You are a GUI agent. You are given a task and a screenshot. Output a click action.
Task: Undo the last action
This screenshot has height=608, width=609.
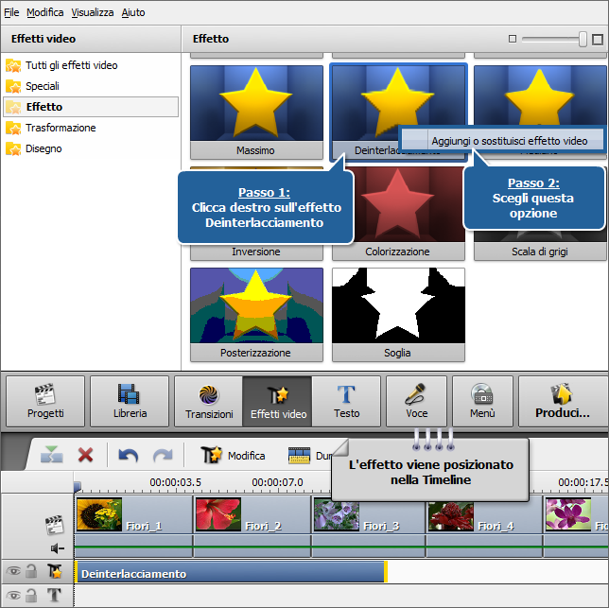click(x=128, y=455)
